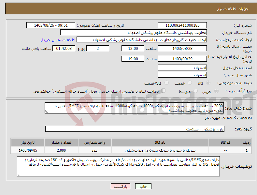Click the validity time field 19:00
The width and height of the screenshot is (257, 195).
tap(133, 59)
